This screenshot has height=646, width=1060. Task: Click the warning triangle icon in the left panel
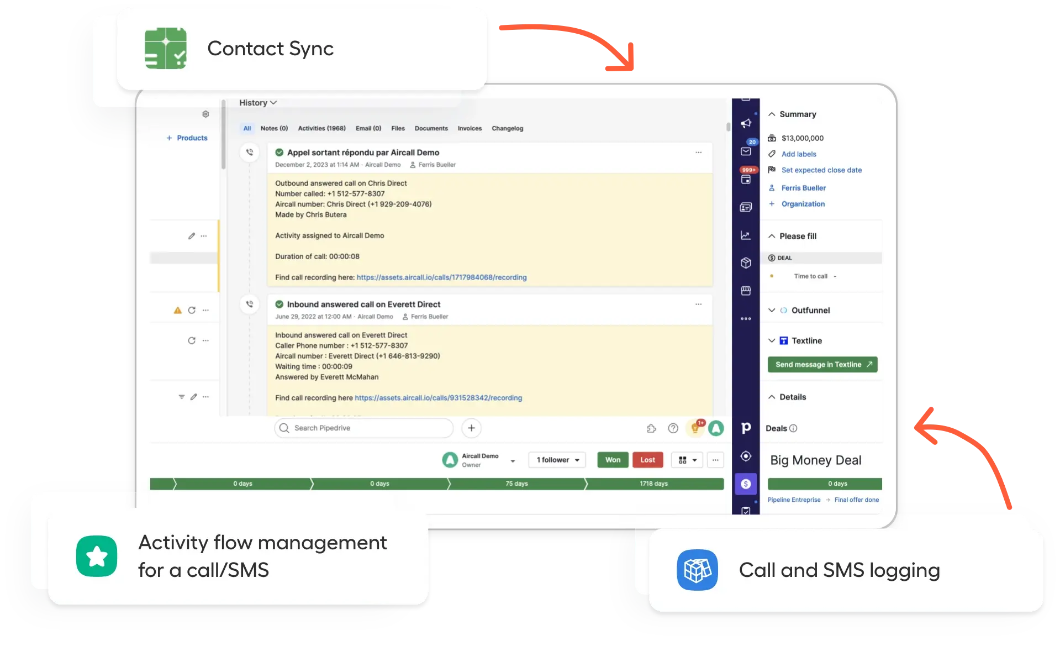click(x=177, y=310)
